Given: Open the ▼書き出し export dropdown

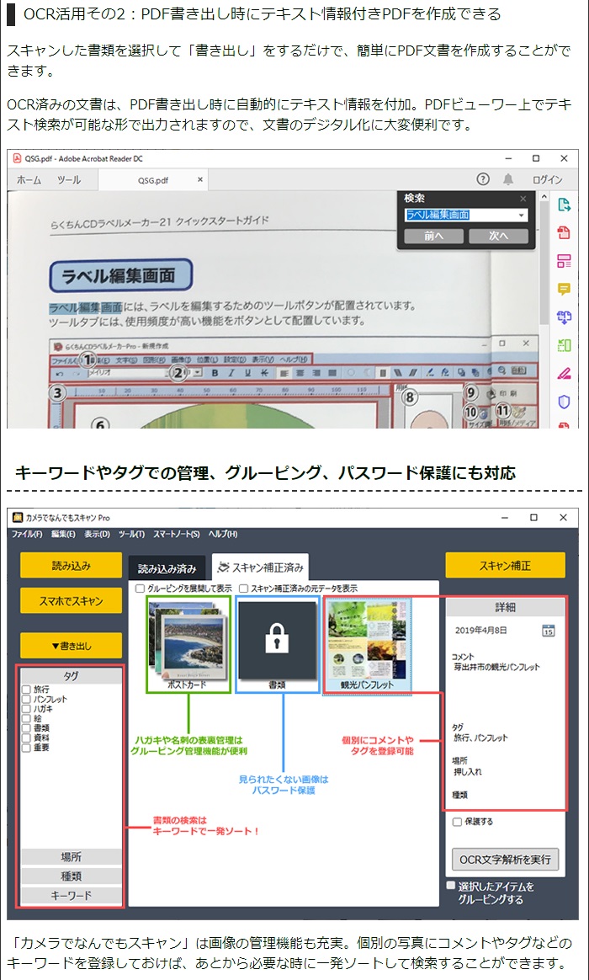Looking at the screenshot, I should pyautogui.click(x=72, y=646).
